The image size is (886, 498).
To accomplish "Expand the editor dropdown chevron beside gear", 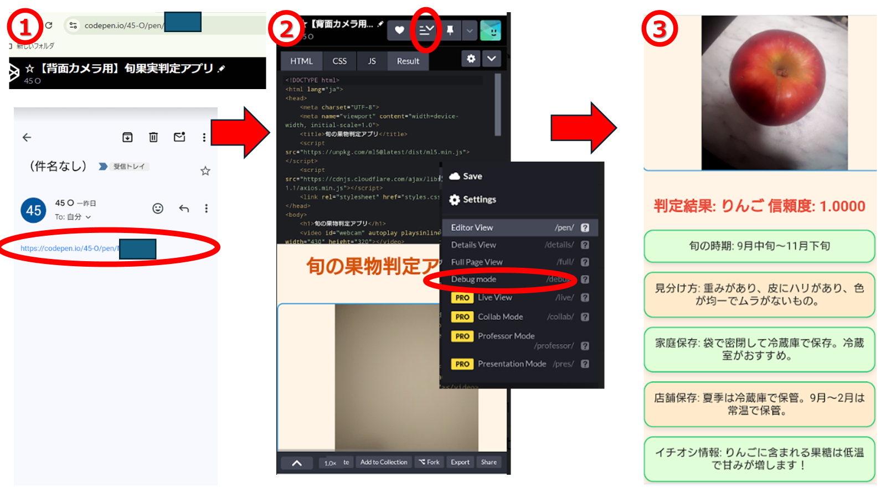I will point(492,59).
